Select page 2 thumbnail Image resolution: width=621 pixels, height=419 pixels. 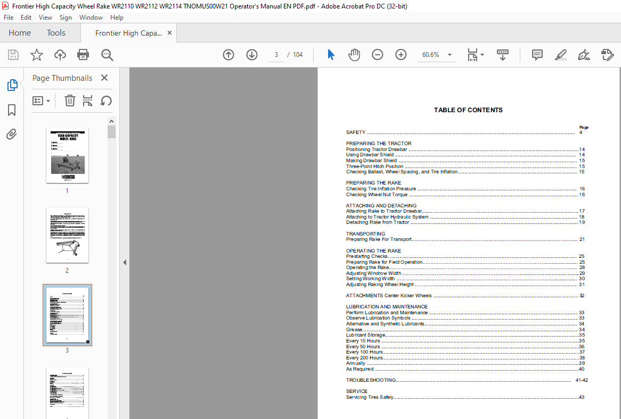[x=67, y=235]
